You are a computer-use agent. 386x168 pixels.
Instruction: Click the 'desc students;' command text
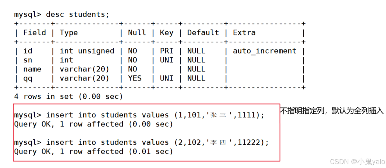(x=78, y=14)
